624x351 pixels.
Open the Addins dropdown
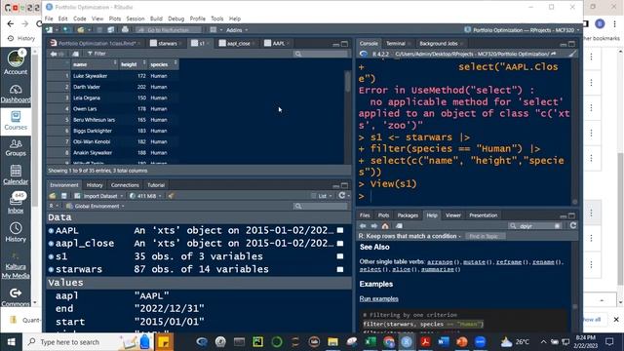tap(237, 30)
